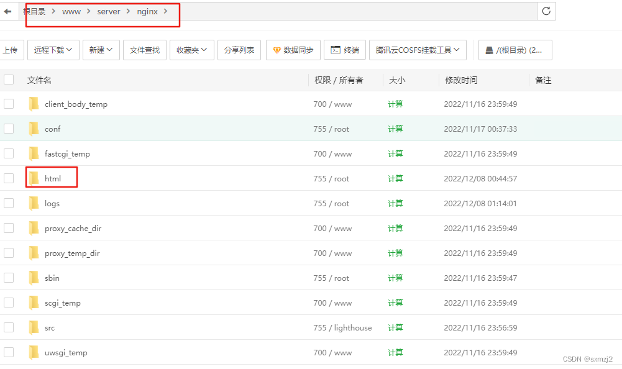This screenshot has width=622, height=369.
Task: Click nginx in breadcrumb path
Action: tap(147, 12)
